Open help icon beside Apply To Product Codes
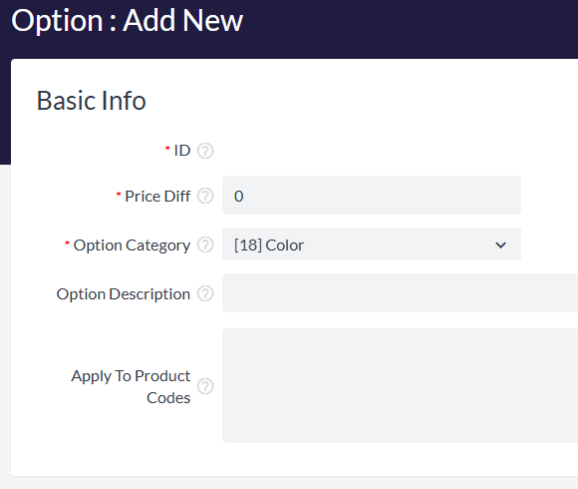 [205, 386]
